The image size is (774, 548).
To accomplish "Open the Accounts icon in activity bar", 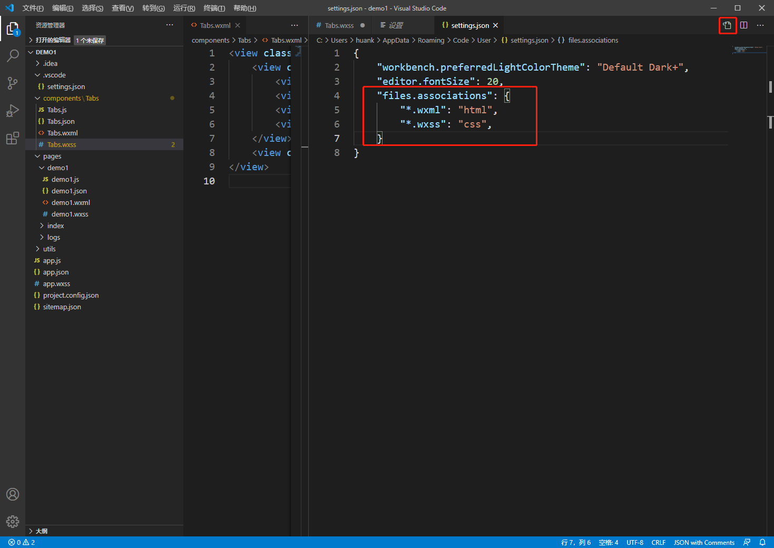I will coord(13,494).
